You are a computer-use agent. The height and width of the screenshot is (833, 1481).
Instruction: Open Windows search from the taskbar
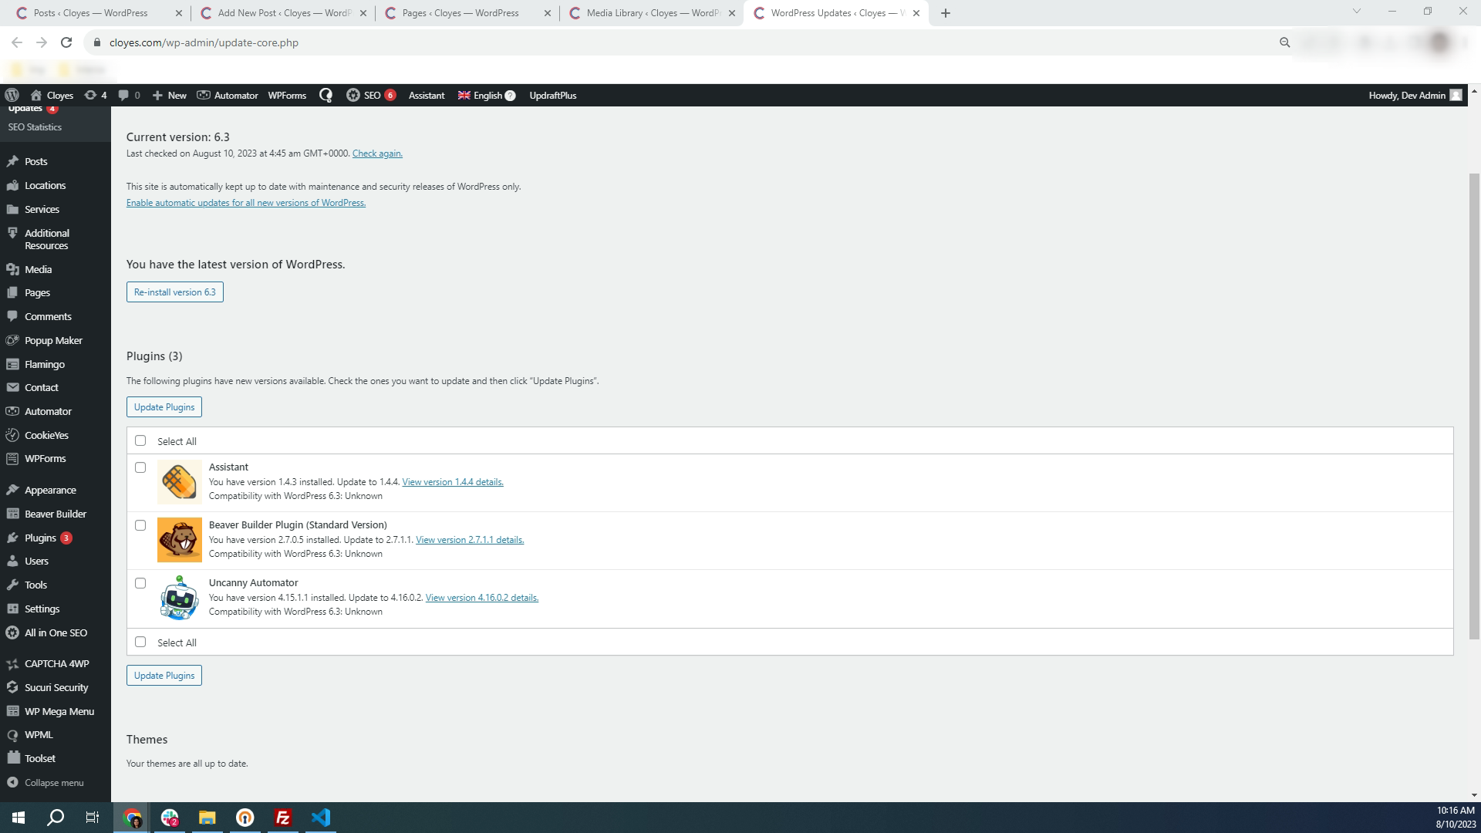tap(56, 818)
